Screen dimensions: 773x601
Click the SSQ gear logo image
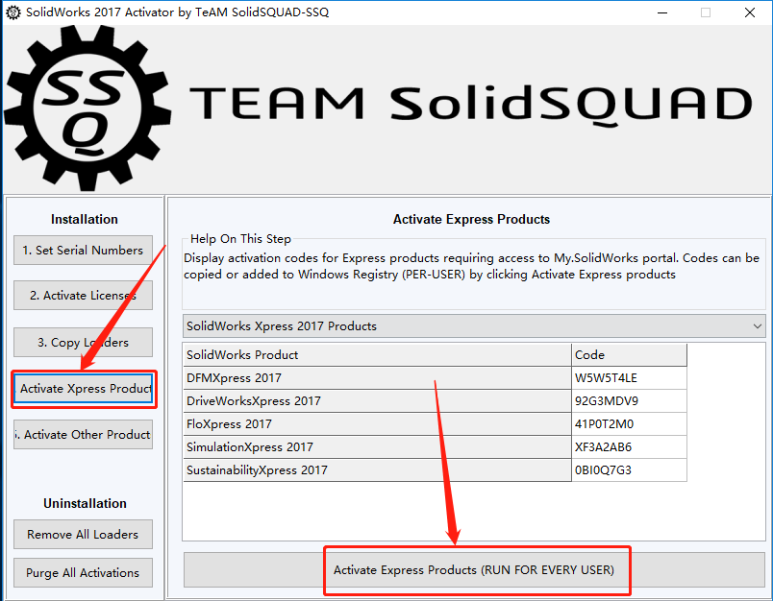point(87,108)
